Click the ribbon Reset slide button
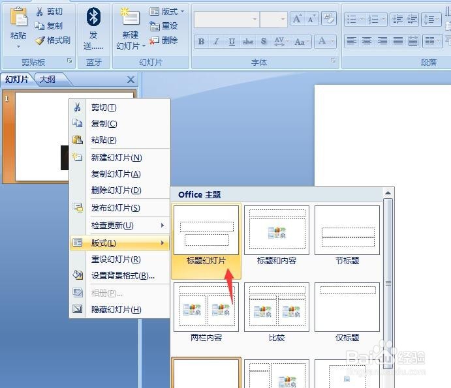The image size is (451, 388). click(163, 26)
